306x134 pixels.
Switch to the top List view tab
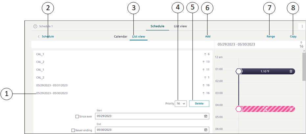180,26
